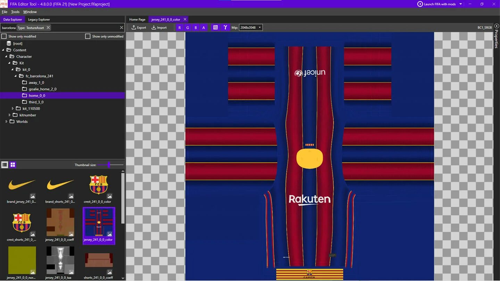500x281 pixels.
Task: Toggle the checkerboard transparency background icon
Action: click(x=215, y=27)
